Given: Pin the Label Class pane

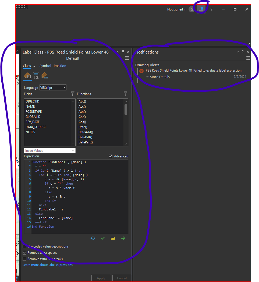Looking at the screenshot, I should pos(123,52).
